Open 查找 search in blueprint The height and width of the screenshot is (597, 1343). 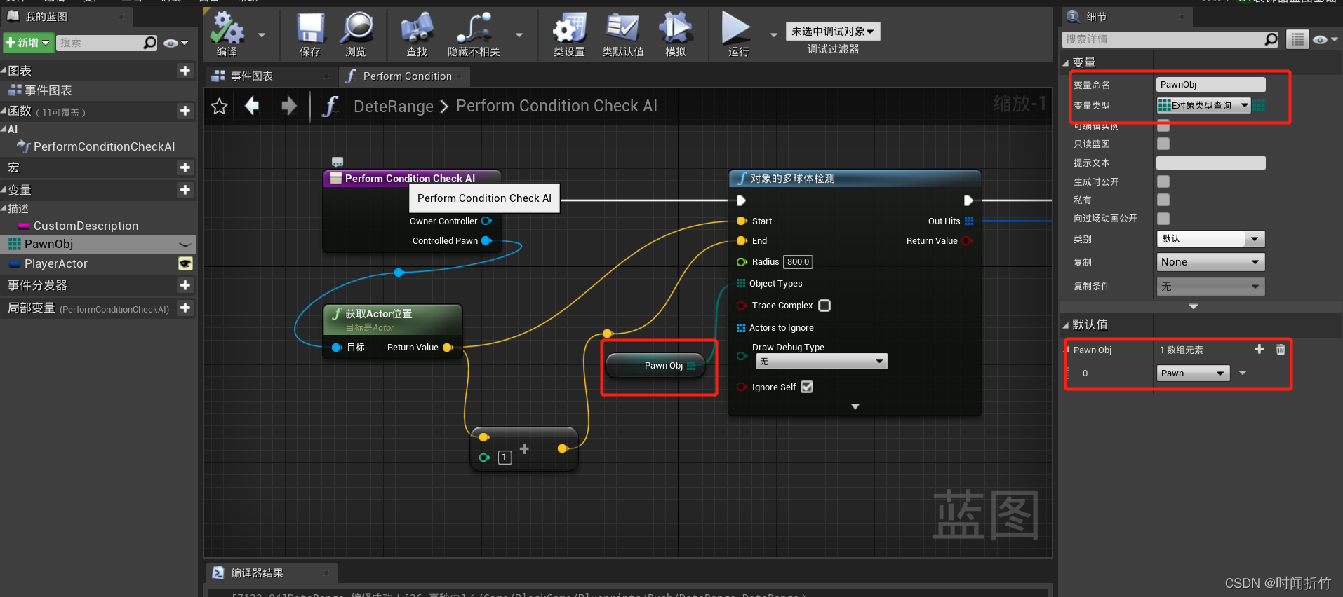[417, 34]
